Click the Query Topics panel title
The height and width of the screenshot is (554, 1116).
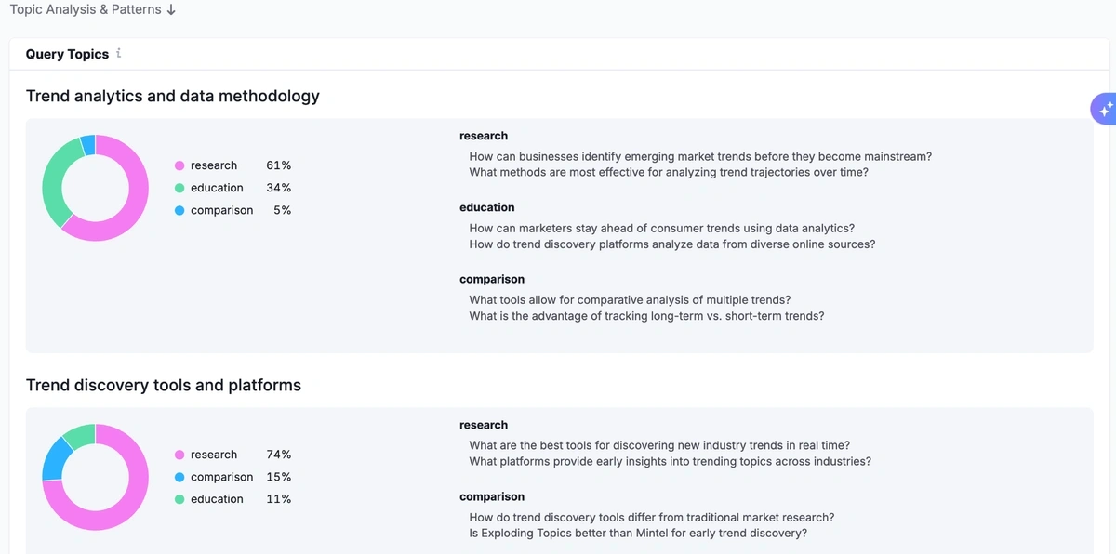click(x=67, y=54)
